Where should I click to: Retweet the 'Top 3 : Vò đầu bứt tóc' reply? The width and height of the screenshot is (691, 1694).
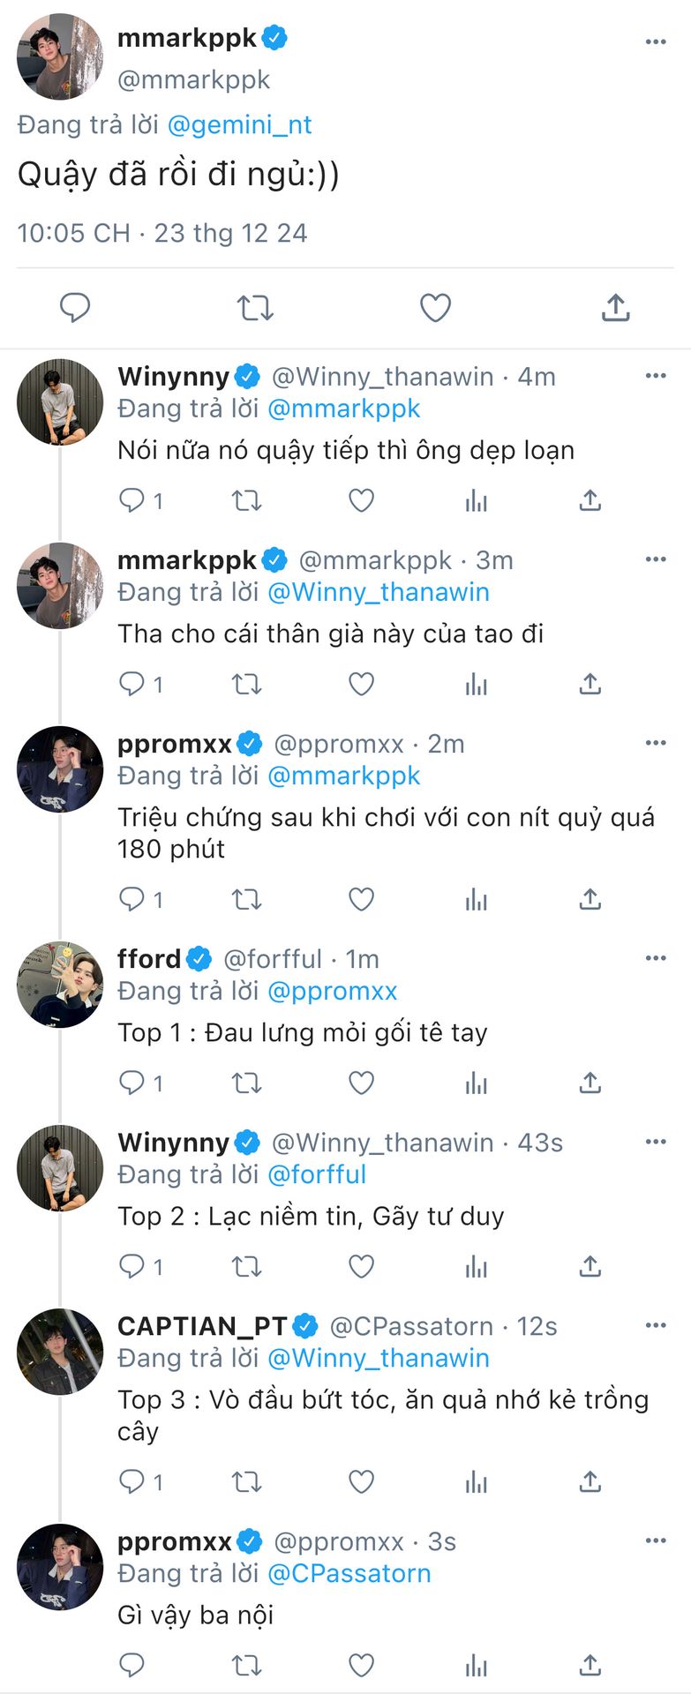tap(246, 1481)
